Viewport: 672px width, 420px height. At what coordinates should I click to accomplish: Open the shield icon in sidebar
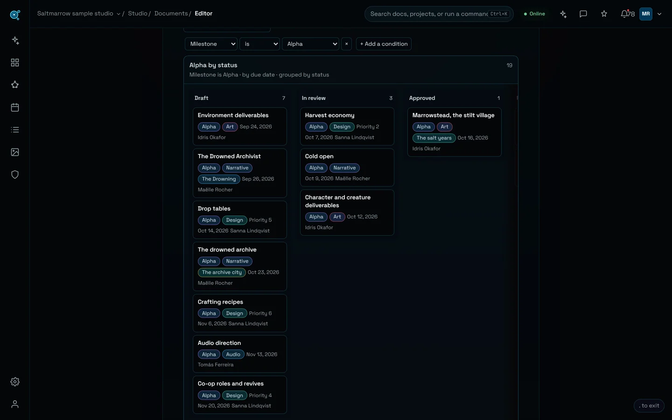15,175
